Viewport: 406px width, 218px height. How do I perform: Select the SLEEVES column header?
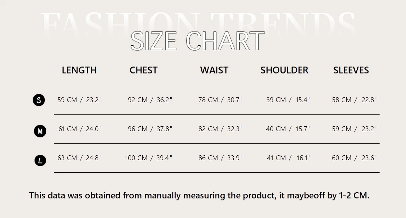[x=351, y=70]
